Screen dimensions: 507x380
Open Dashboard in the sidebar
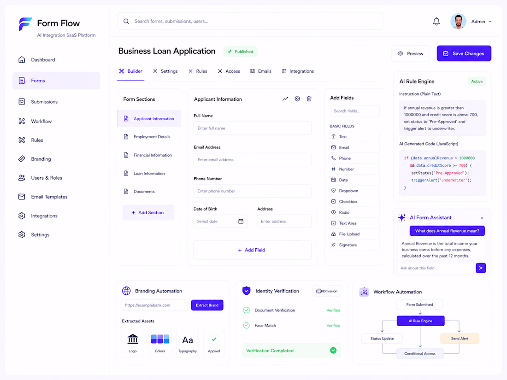(56, 60)
